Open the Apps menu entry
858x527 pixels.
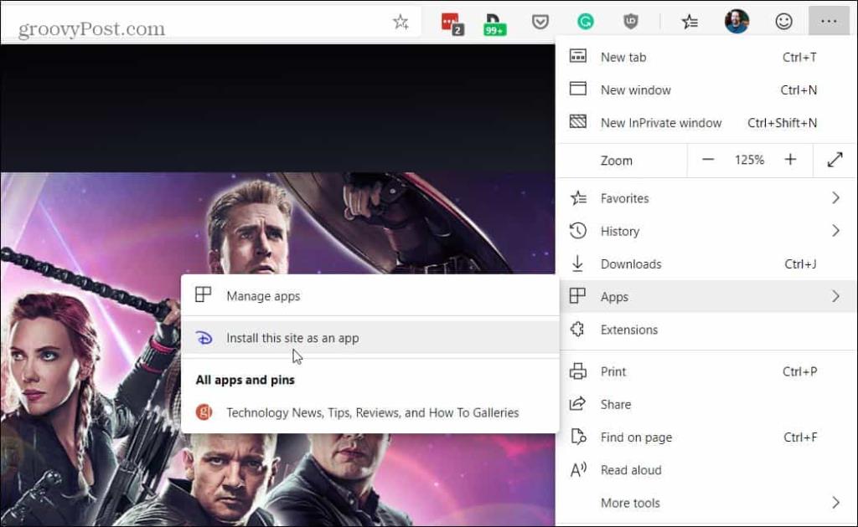coord(706,296)
